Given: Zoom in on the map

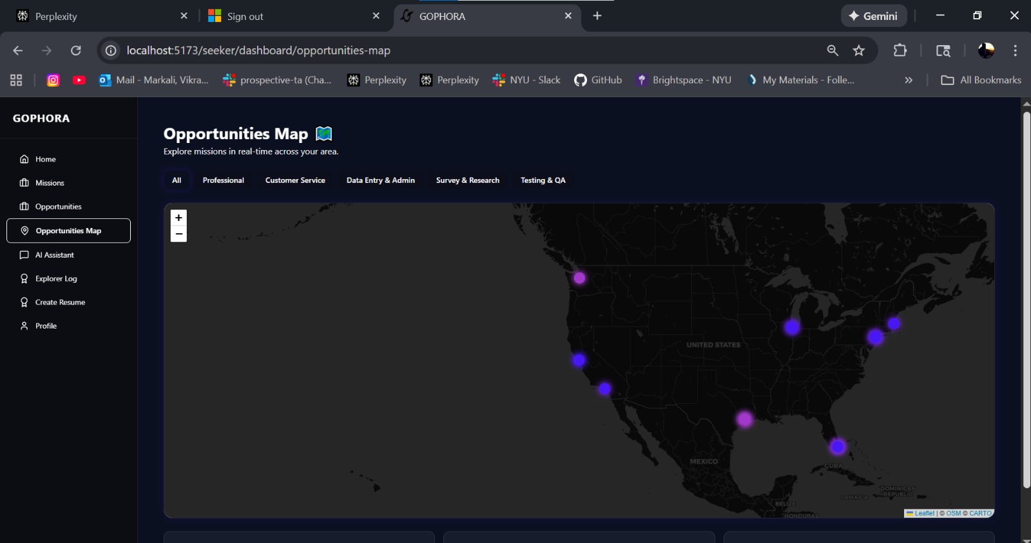Looking at the screenshot, I should (178, 218).
